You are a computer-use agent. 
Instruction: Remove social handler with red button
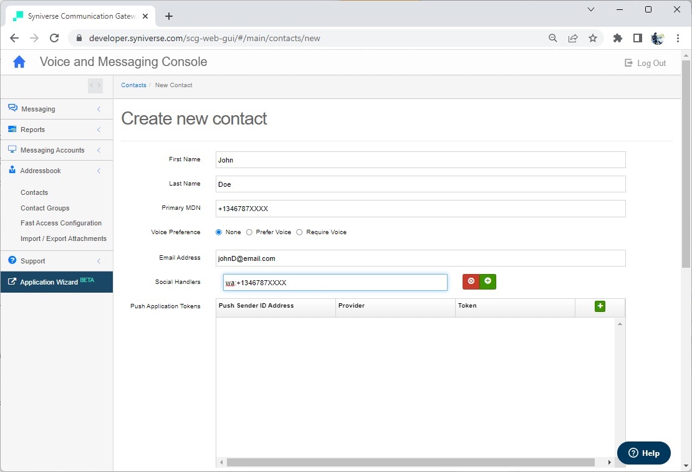click(471, 281)
